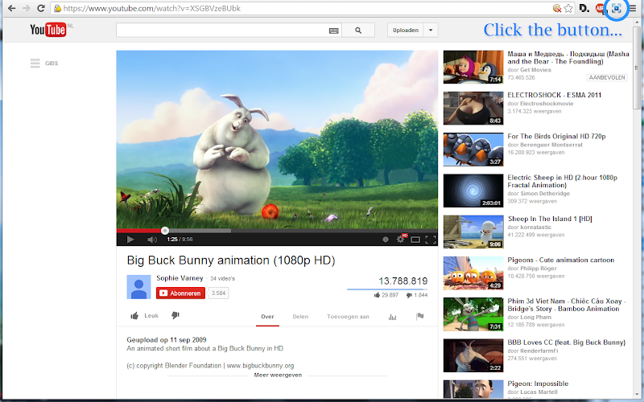Mute the video with the speaker icon

point(152,240)
